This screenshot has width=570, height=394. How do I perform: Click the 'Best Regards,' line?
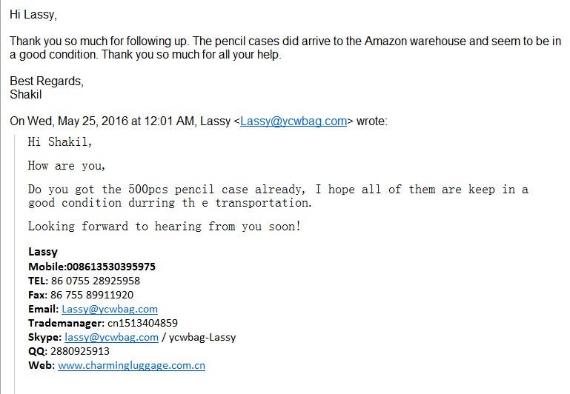pos(47,81)
